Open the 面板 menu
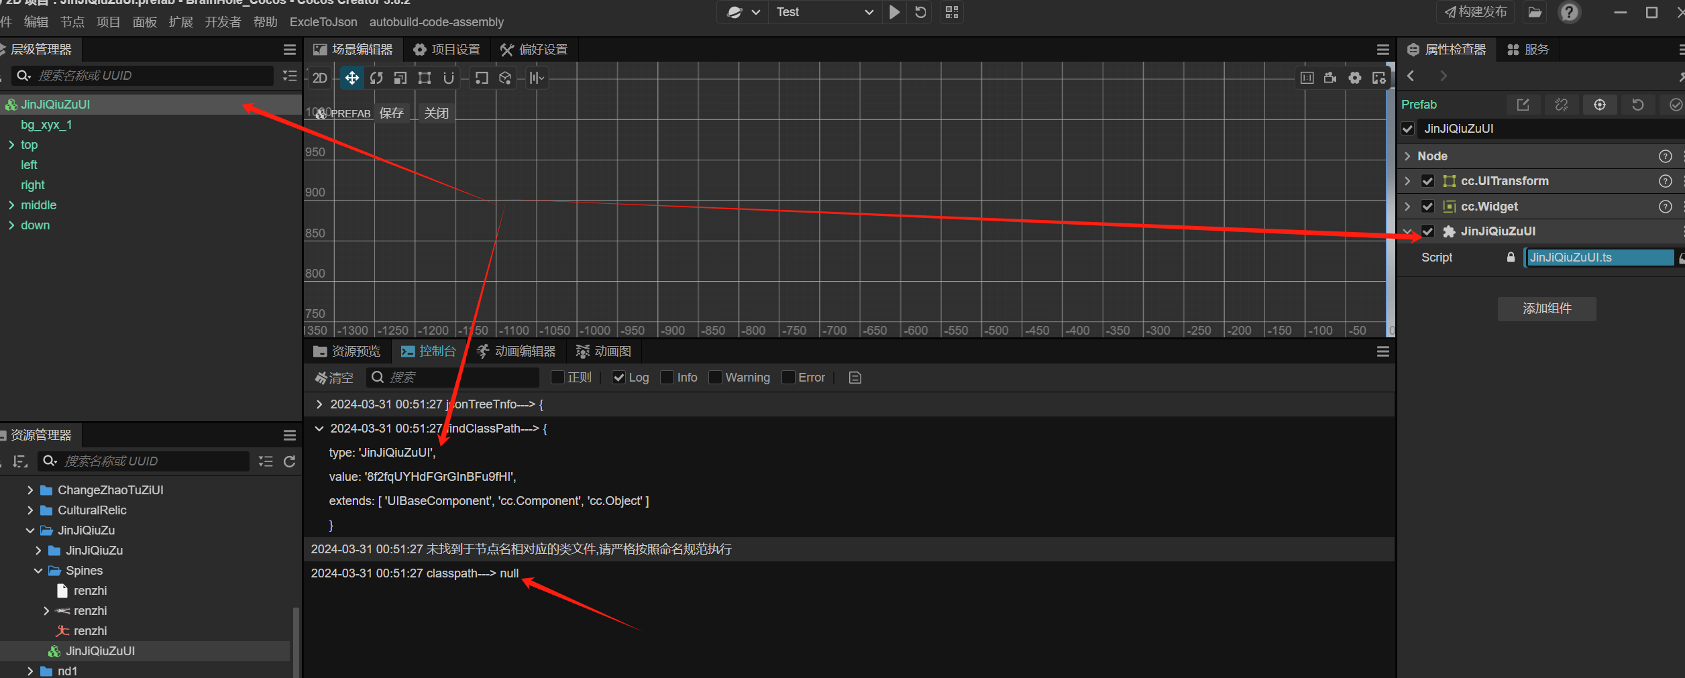This screenshot has height=678, width=1685. click(145, 22)
